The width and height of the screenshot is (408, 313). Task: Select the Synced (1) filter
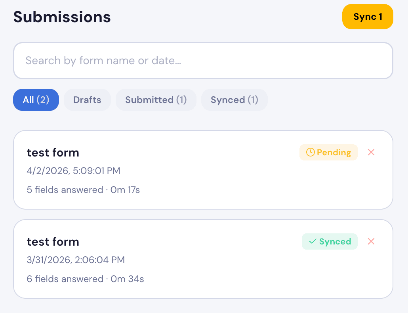coord(234,100)
